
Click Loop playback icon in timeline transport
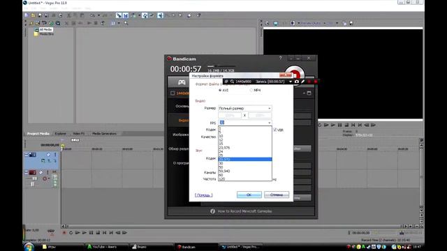(x=71, y=233)
